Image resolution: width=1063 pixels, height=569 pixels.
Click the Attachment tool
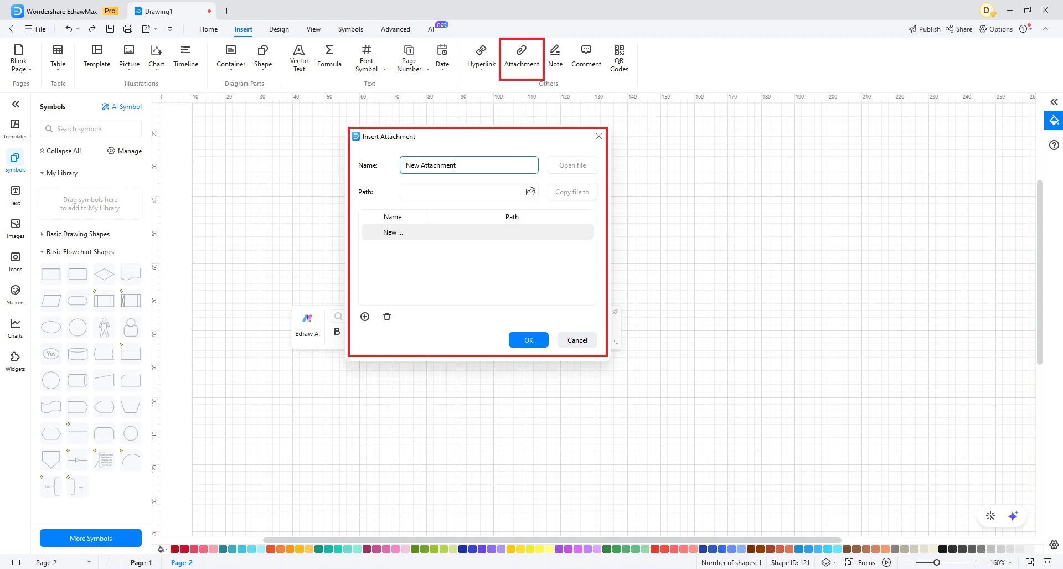tap(522, 56)
